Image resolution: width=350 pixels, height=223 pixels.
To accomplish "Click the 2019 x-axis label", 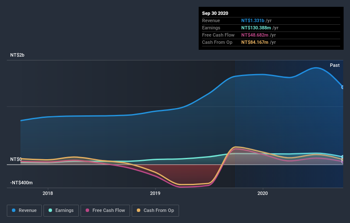I will coord(155,193).
